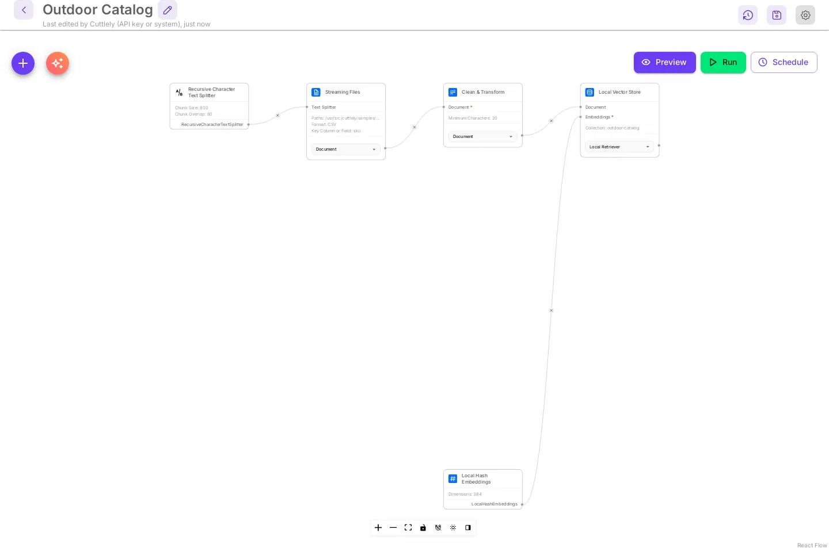Viewport: 829px width, 552px height.
Task: Toggle the side panel split-view control
Action: point(468,527)
